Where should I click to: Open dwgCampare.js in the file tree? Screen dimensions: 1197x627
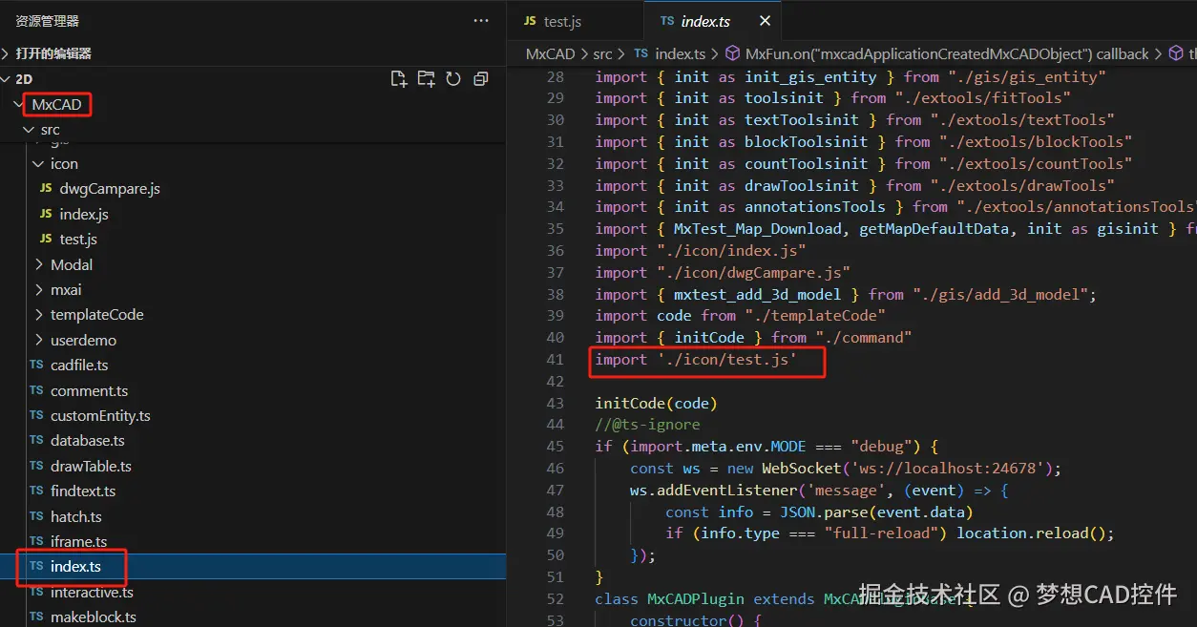pos(110,189)
